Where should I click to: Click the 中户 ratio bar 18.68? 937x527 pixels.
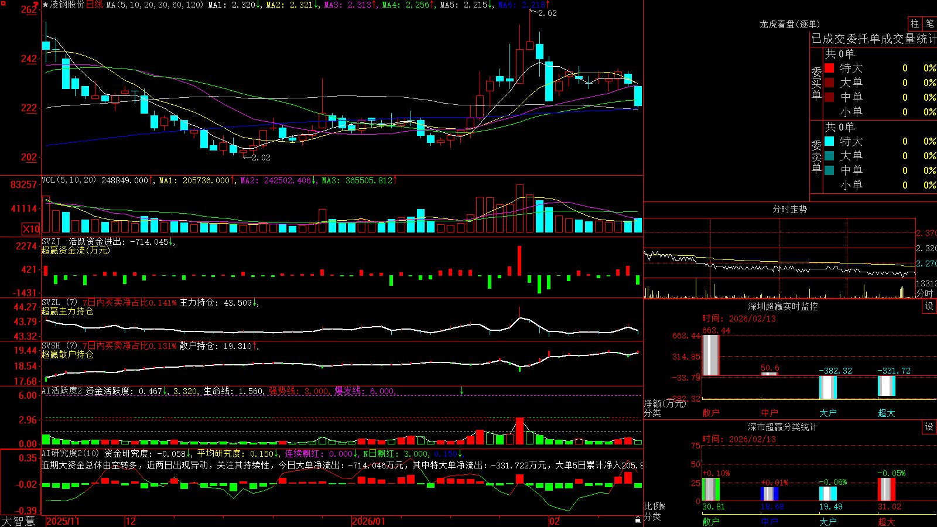pyautogui.click(x=770, y=494)
